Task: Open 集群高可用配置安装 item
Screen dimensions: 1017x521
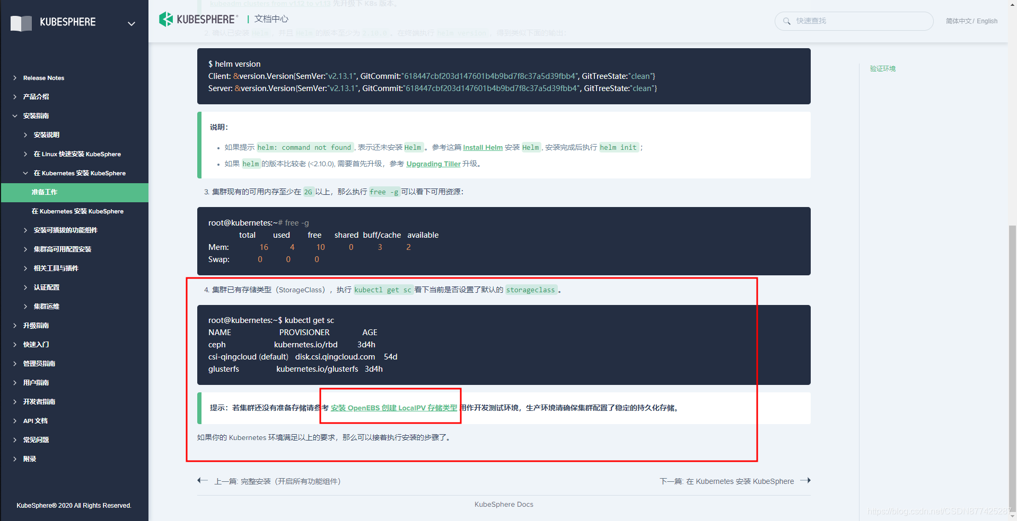Action: pos(63,249)
